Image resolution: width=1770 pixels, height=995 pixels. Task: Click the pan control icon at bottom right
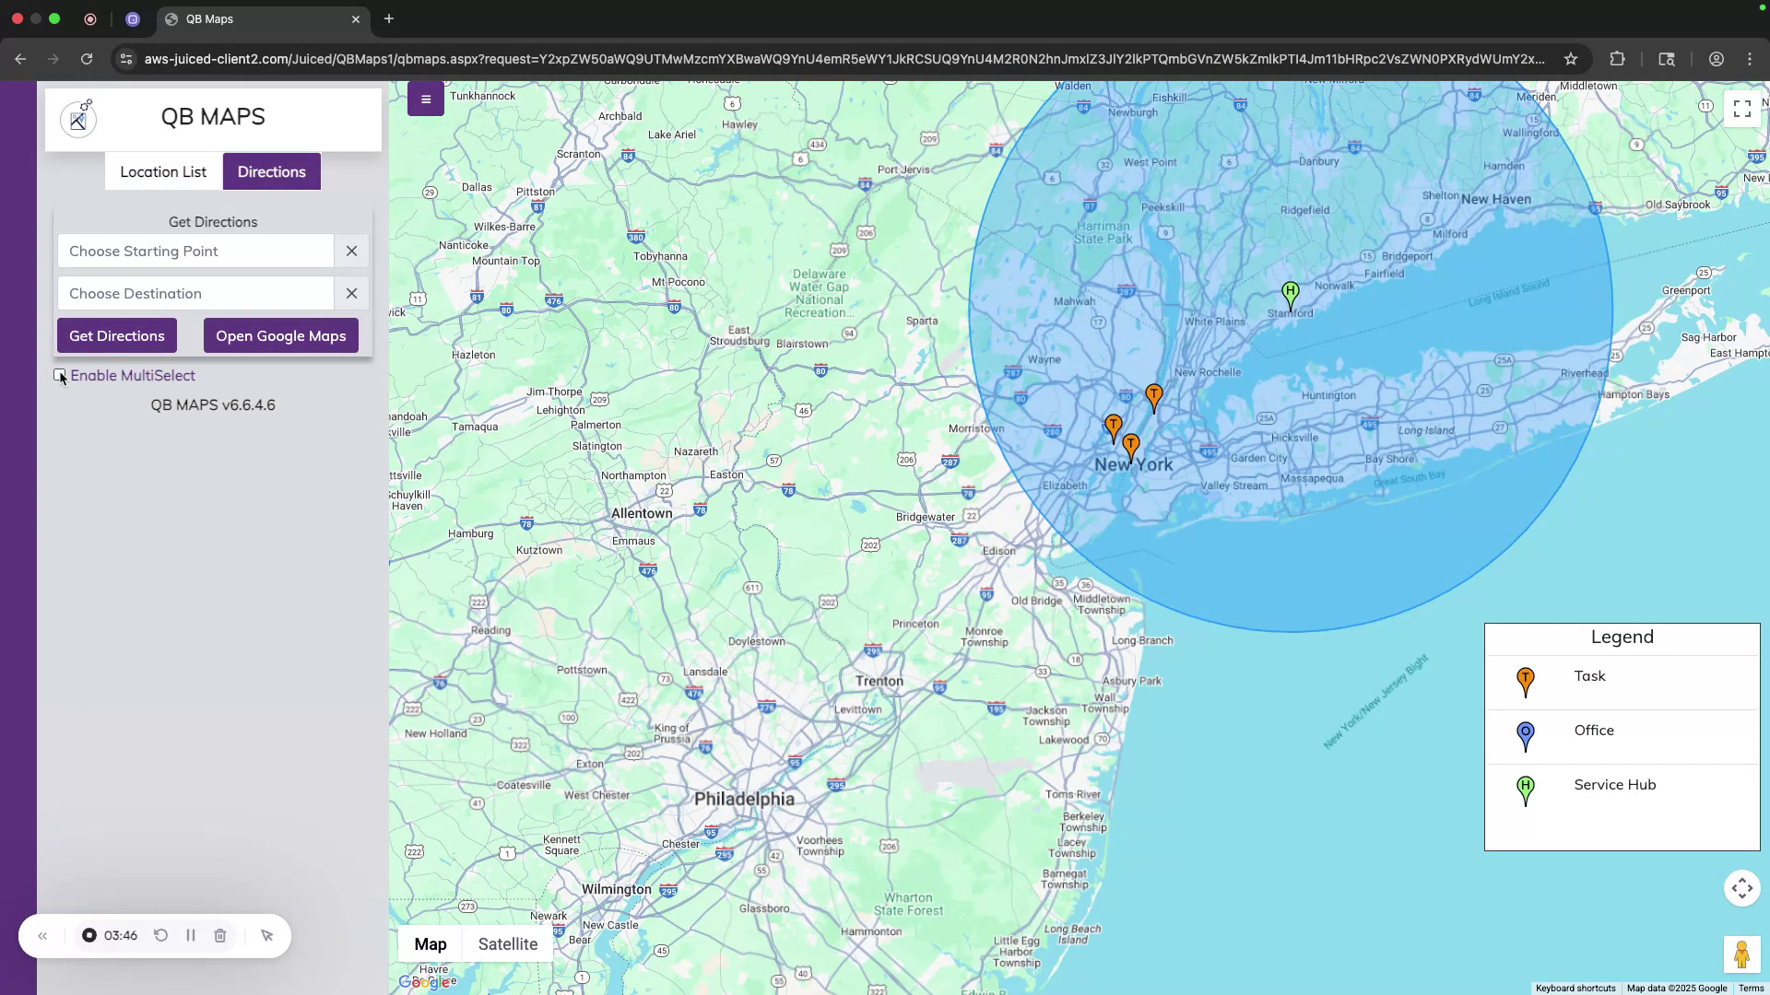[x=1741, y=888]
